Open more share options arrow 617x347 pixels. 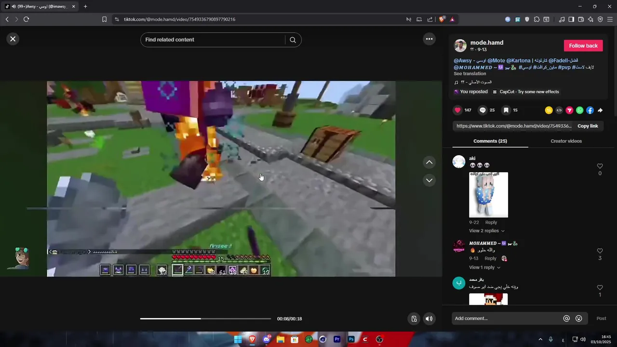pos(600,110)
